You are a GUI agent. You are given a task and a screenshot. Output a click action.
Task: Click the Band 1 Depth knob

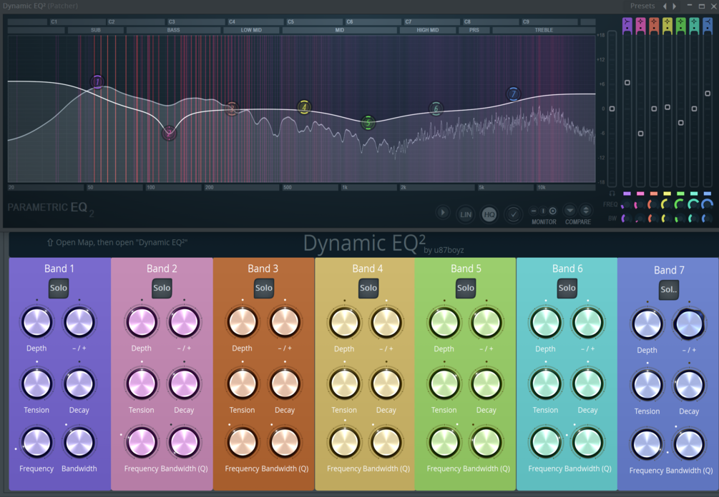36,322
